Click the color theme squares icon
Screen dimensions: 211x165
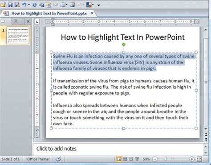click(x=89, y=5)
